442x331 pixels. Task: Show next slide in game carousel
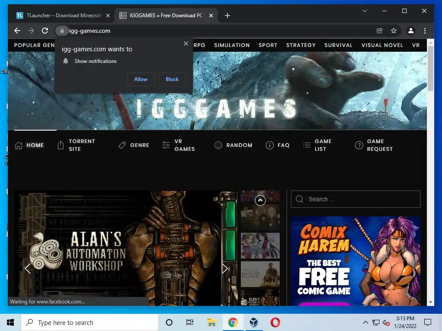pos(224,269)
